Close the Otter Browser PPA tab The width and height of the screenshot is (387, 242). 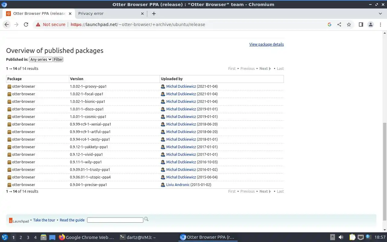[70, 13]
